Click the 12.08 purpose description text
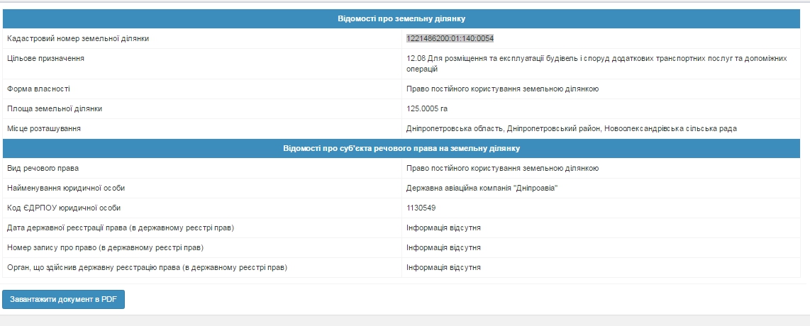This screenshot has height=326, width=810. click(x=596, y=64)
